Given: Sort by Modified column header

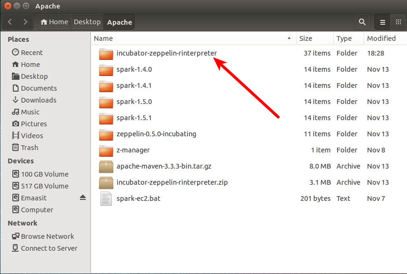Looking at the screenshot, I should 385,38.
